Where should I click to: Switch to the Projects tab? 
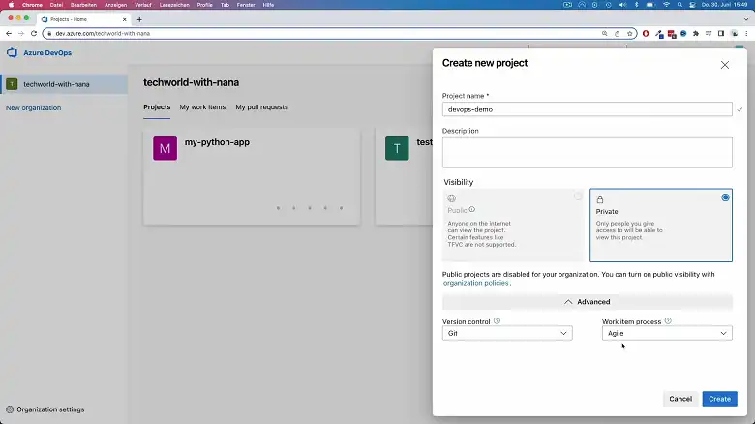(x=157, y=106)
